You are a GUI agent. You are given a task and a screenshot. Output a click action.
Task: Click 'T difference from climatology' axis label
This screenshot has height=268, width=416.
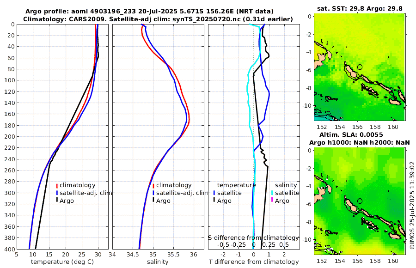click(254, 262)
